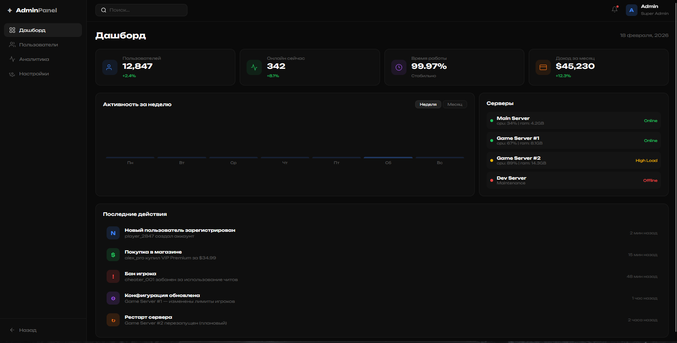Select the Saturday bar in weekly activity chart
677x343 pixels.
(x=388, y=158)
